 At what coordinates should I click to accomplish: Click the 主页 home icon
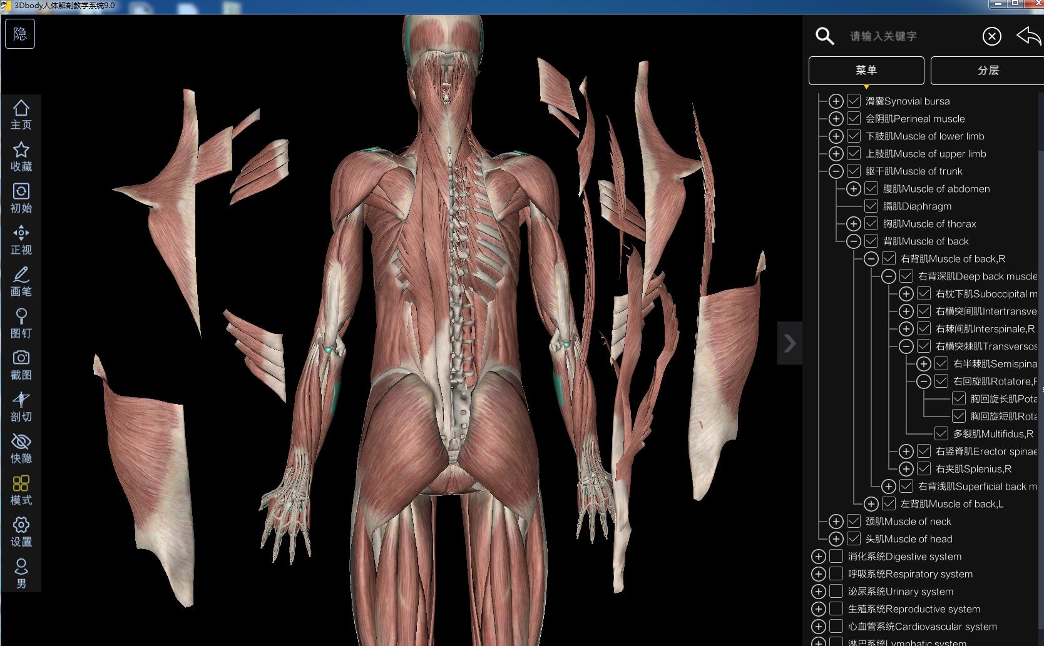click(21, 114)
